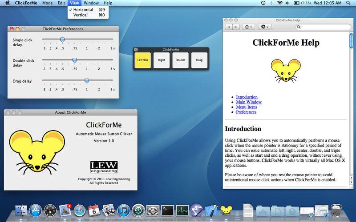Open the gear action dropdown in Help
The width and height of the screenshot is (356, 222).
(264, 27)
